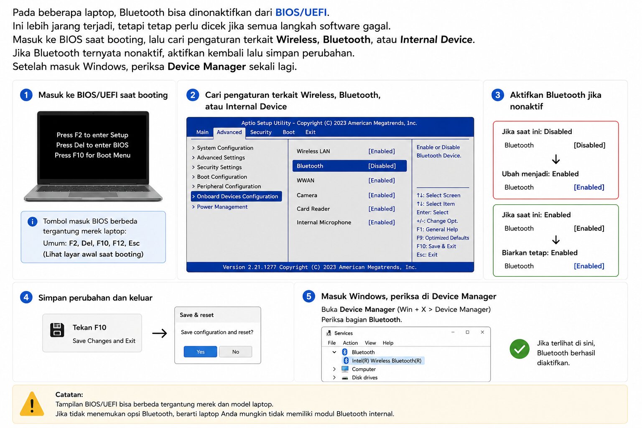Click the blue info icon in BIOS key note

tap(32, 222)
